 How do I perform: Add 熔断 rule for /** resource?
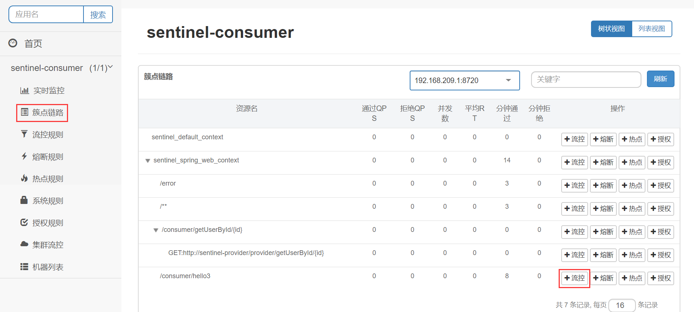coord(603,209)
